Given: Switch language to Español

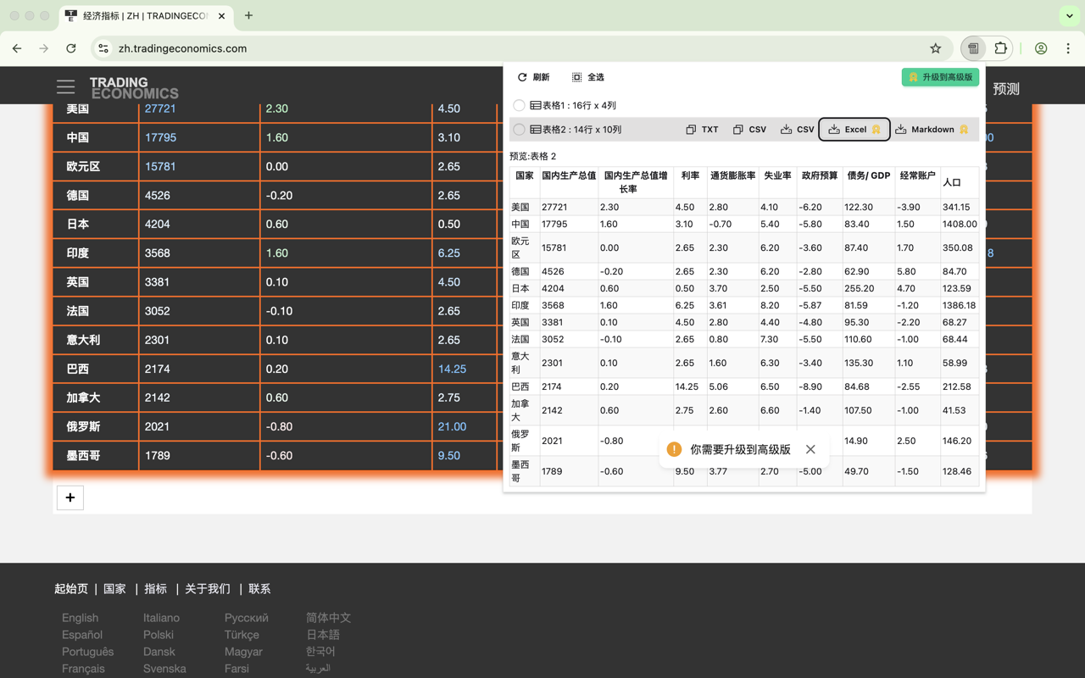Looking at the screenshot, I should (82, 635).
